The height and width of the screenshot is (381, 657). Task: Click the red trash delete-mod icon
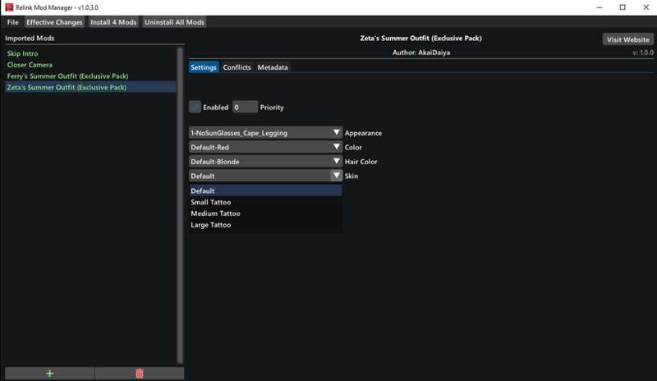pos(140,373)
